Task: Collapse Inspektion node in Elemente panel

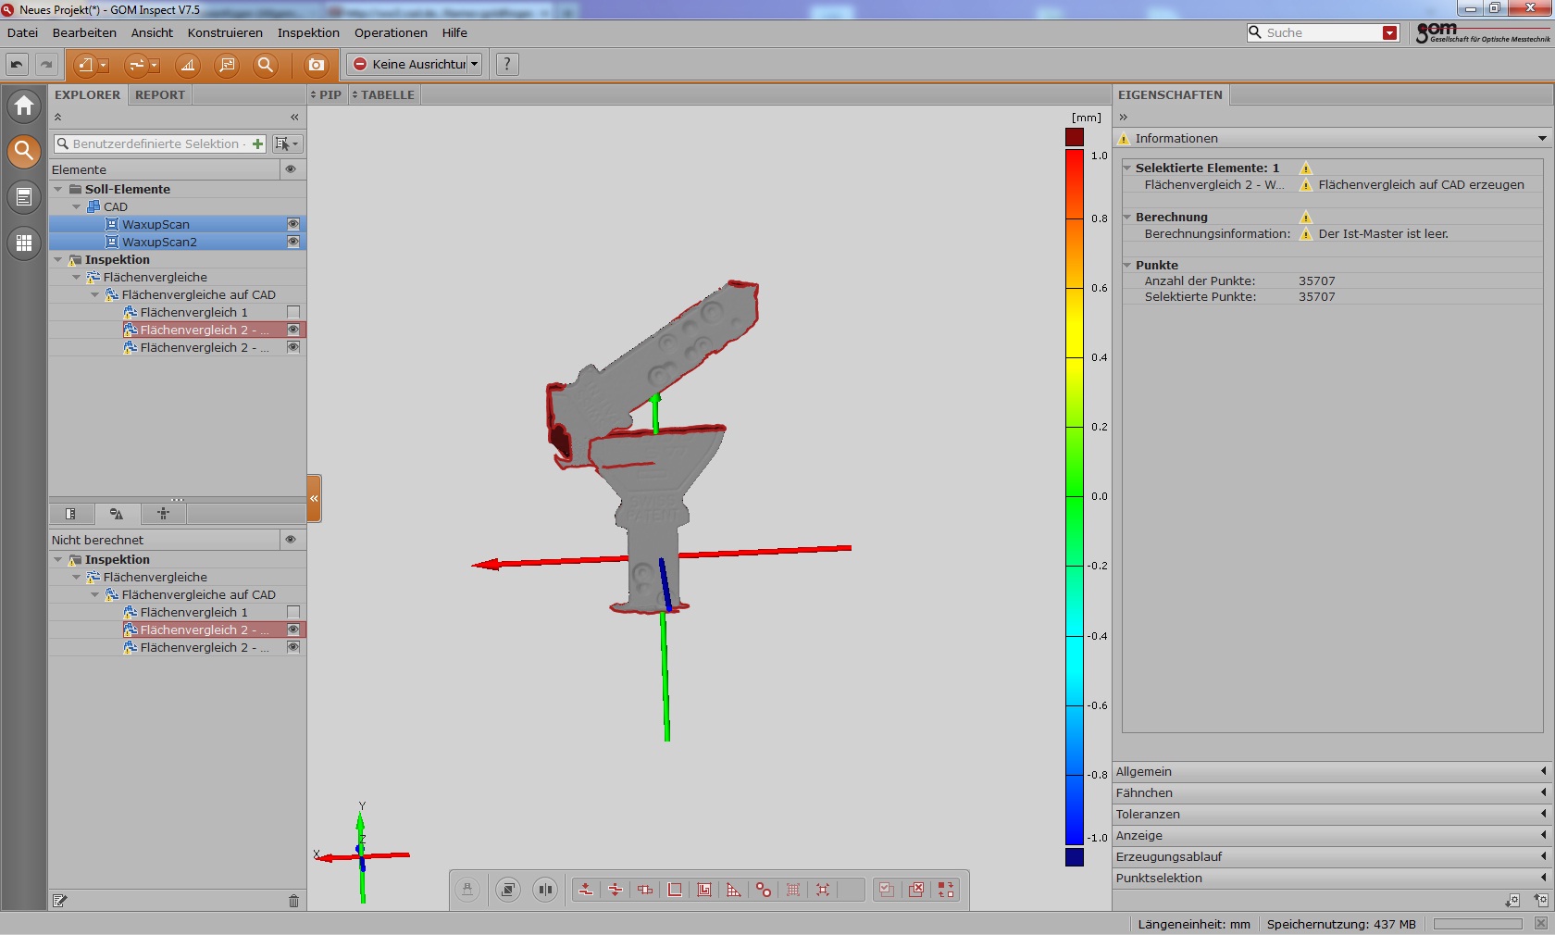Action: [58, 259]
